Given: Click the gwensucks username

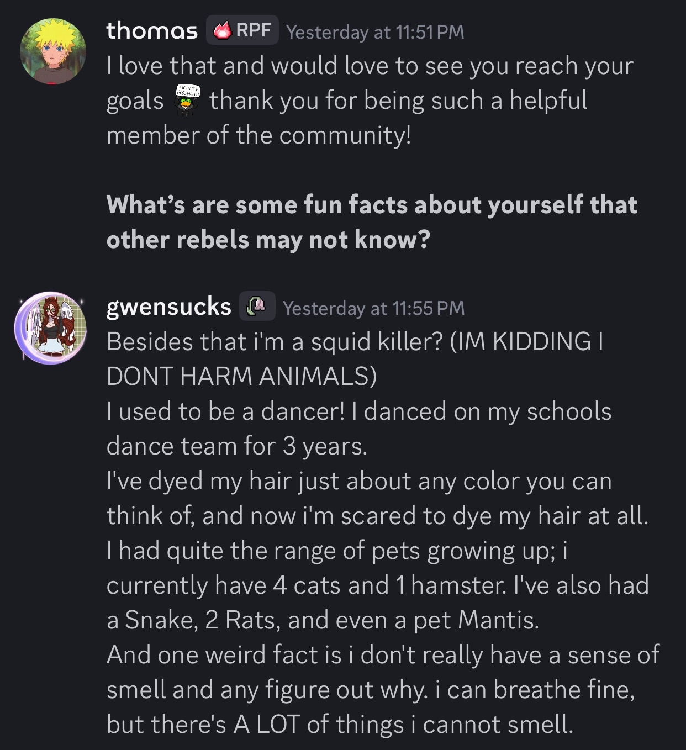Looking at the screenshot, I should point(168,307).
